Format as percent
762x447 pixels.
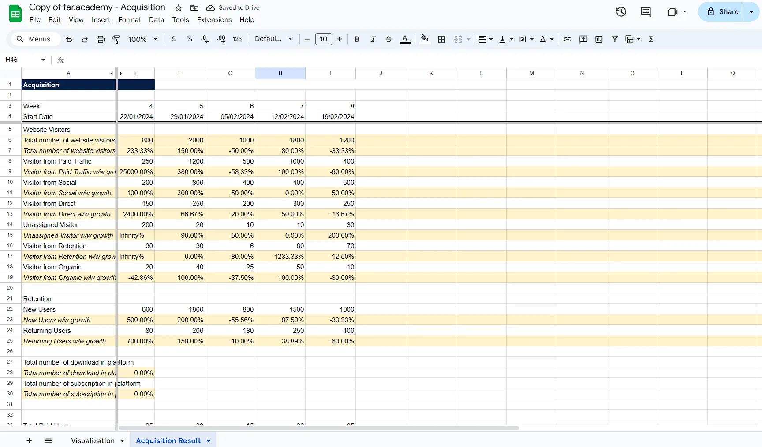pos(189,39)
